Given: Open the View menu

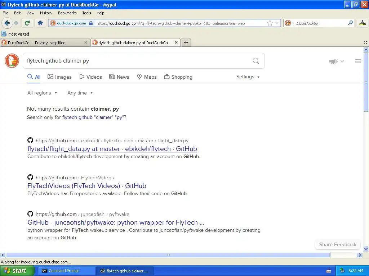Looking at the screenshot, I should 30,13.
